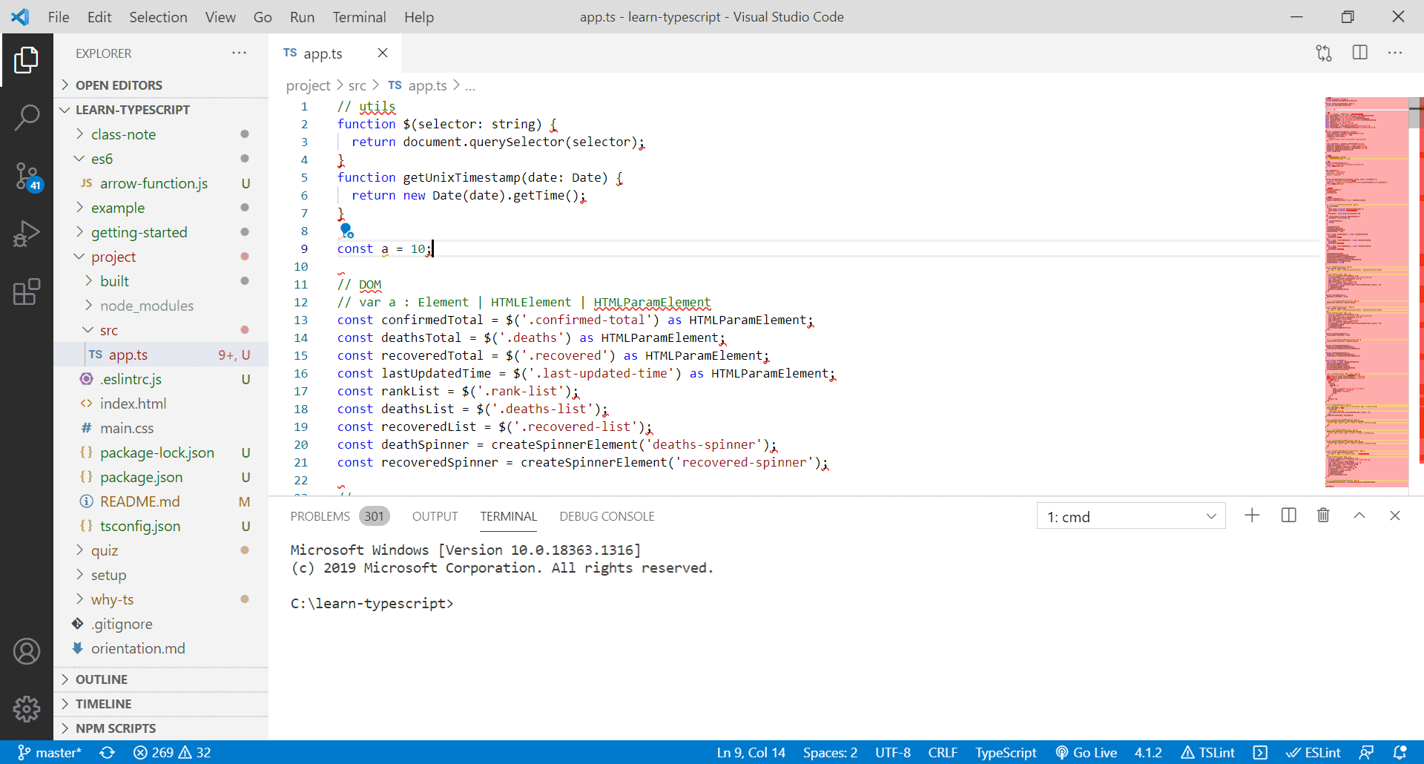
Task: Toggle ESLint in status bar
Action: pyautogui.click(x=1313, y=752)
